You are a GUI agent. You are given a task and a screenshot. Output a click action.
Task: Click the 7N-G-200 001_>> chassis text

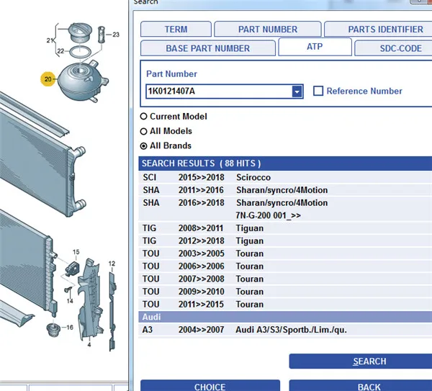[268, 215]
